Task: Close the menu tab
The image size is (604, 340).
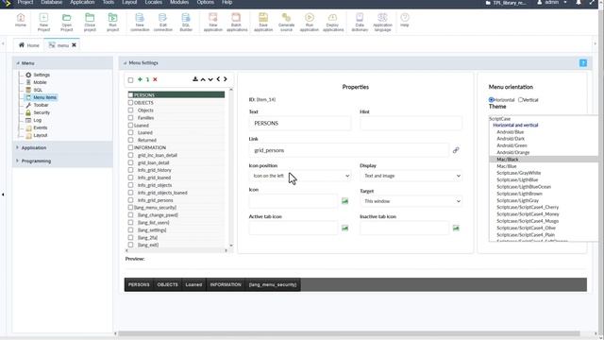Action: click(x=74, y=45)
